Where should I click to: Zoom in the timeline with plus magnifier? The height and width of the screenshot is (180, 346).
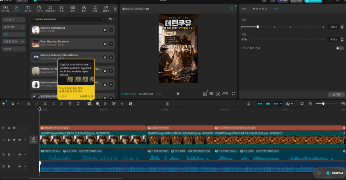343,104
